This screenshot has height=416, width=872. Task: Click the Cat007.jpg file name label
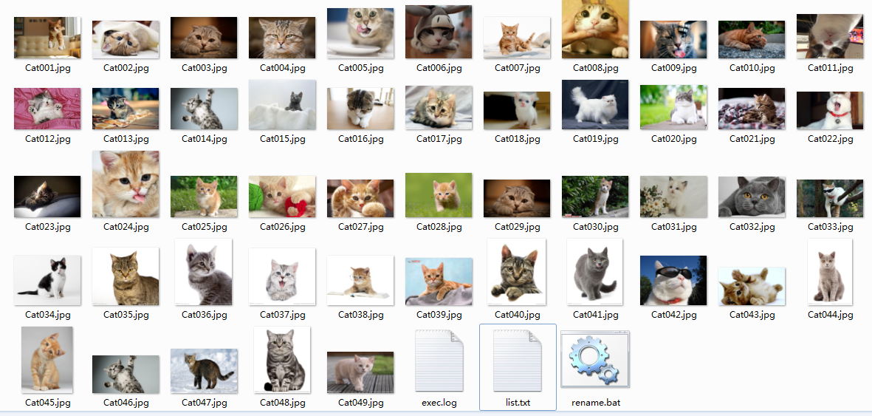(517, 68)
